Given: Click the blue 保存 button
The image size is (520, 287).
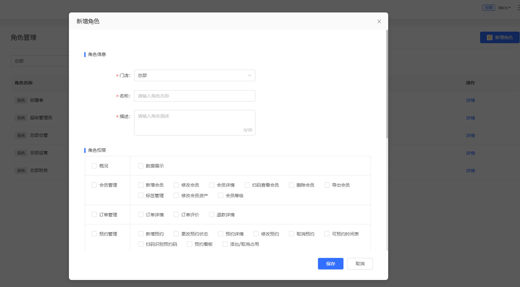Looking at the screenshot, I should (331, 264).
